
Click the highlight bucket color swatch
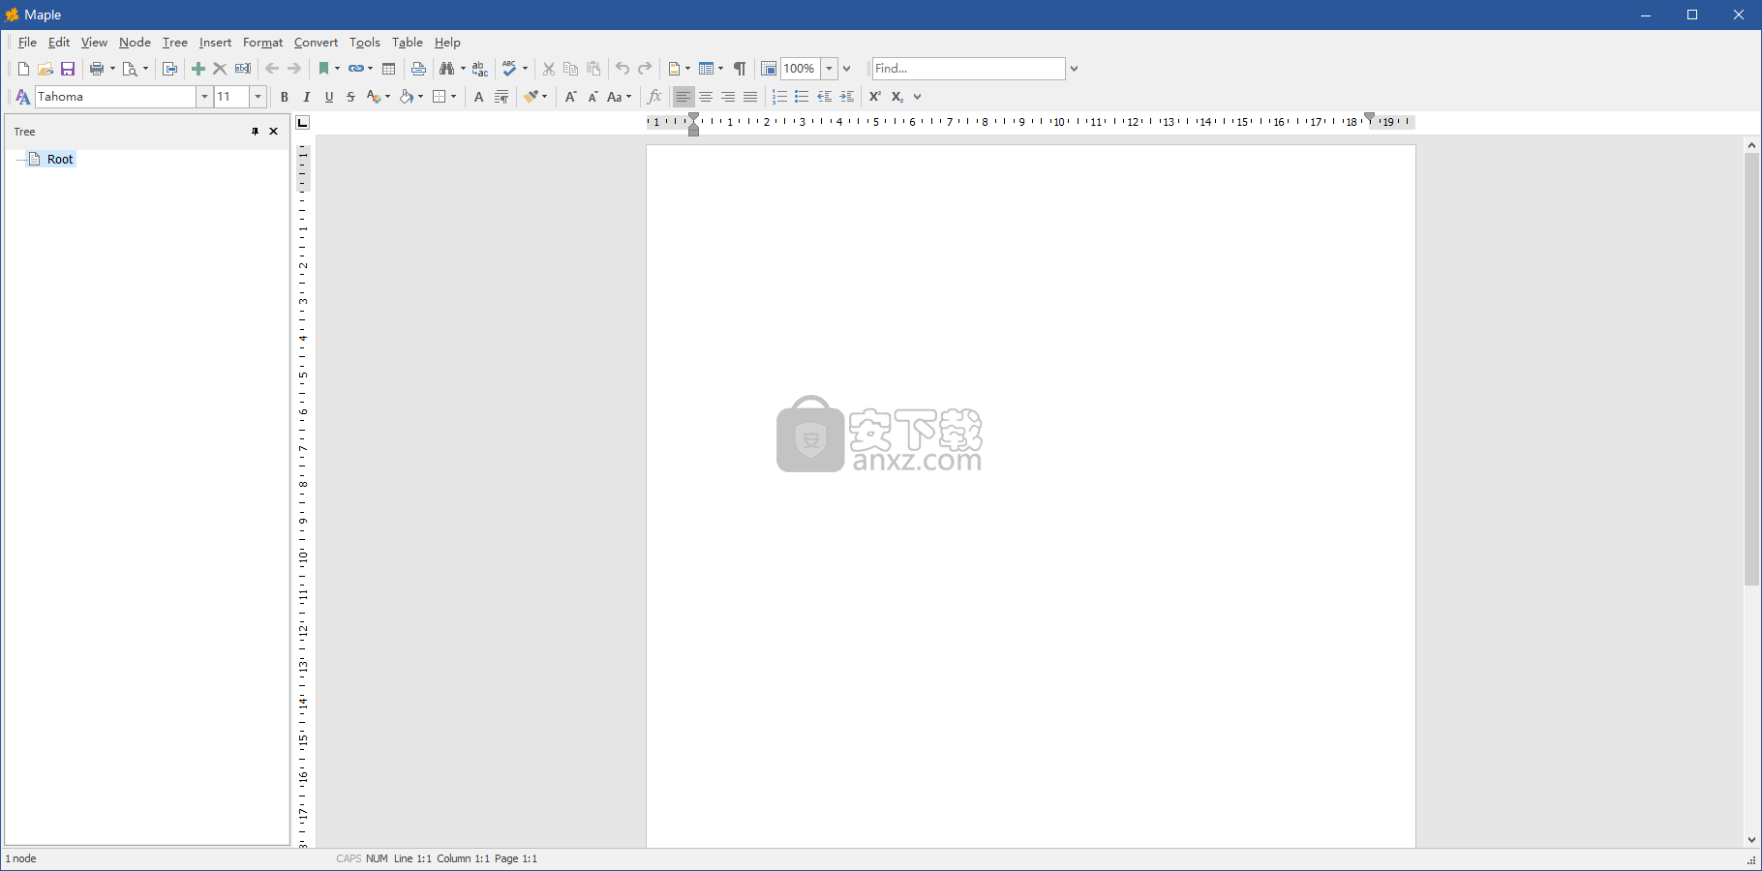407,97
